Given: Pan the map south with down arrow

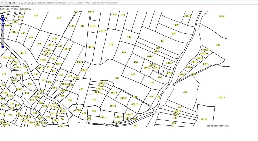Looking at the screenshot, I should [3, 21].
